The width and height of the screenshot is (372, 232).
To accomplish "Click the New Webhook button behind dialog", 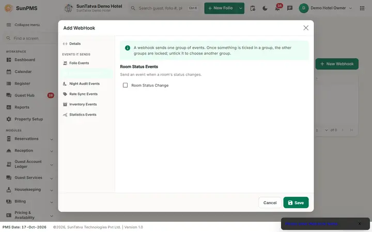I will (337, 64).
